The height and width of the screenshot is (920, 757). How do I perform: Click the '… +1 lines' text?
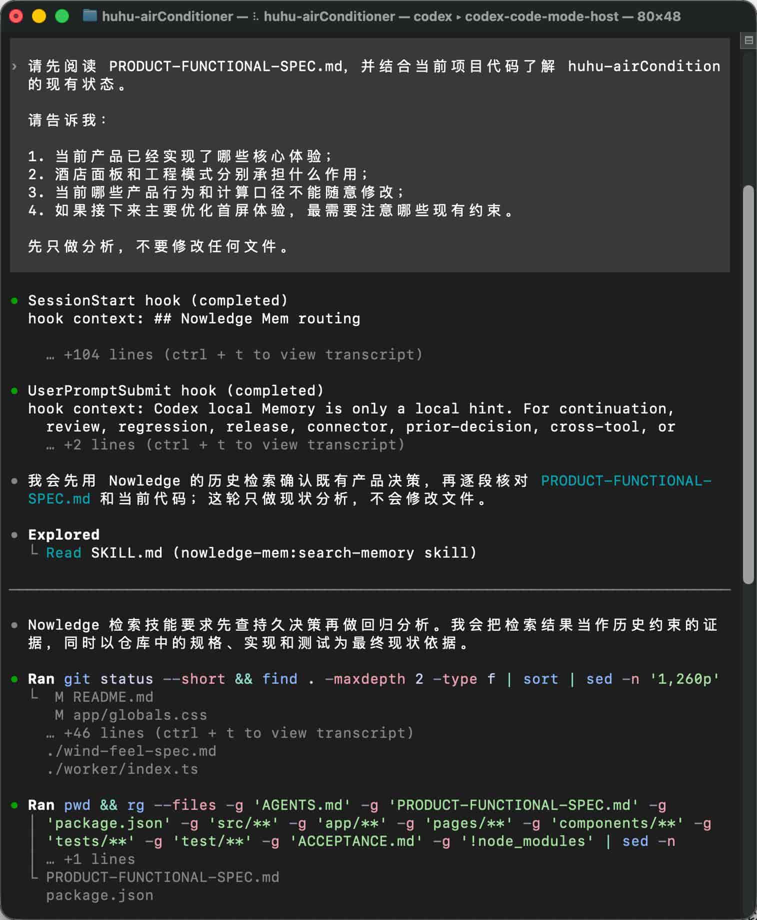(90, 859)
